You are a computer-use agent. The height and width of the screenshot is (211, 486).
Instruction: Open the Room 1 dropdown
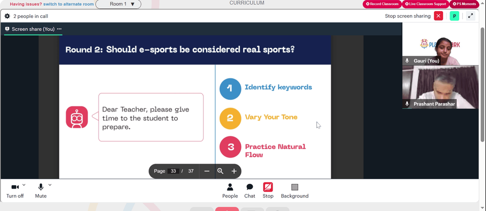click(x=119, y=4)
